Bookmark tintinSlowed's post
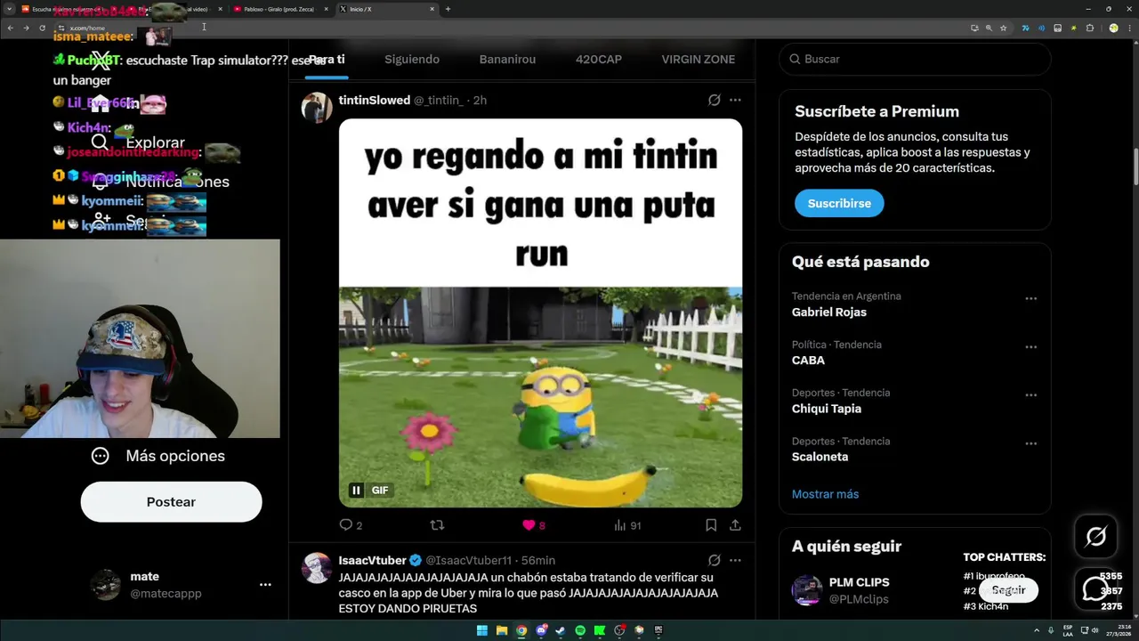 click(x=711, y=525)
